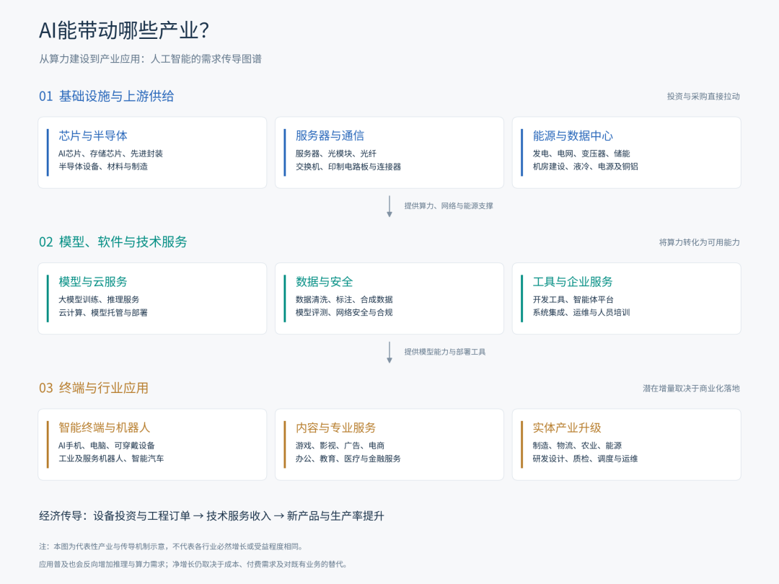Select the card title "模型与云服务"
Screen dimensions: 779x584
tap(93, 282)
